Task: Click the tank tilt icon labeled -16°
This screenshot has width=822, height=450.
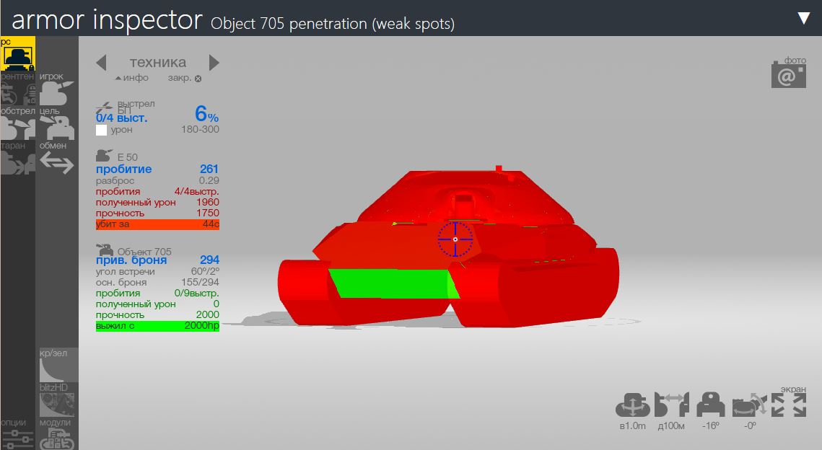Action: coord(710,405)
